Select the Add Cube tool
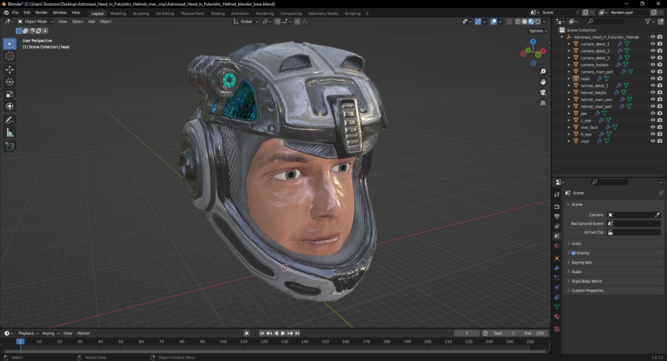Screen dimensions: 667x361 tap(10, 146)
